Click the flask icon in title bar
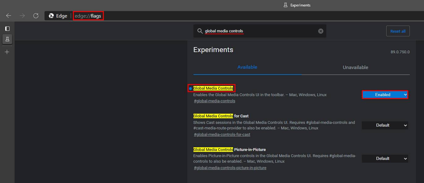 (x=286, y=5)
